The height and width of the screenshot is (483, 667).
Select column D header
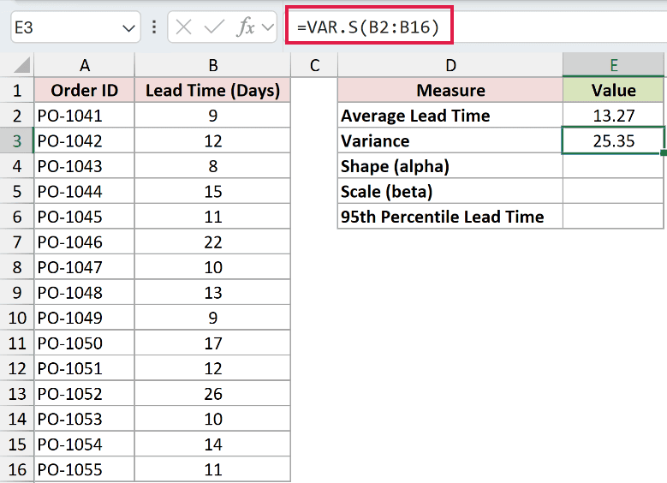point(450,65)
